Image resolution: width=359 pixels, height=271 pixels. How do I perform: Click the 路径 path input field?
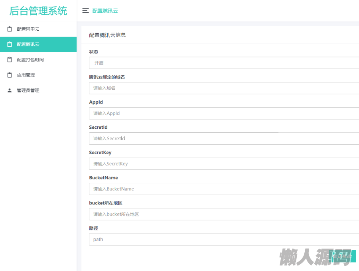click(223, 240)
